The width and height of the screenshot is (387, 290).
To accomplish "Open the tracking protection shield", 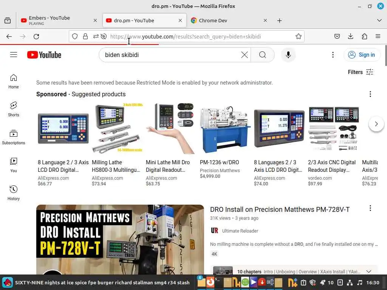I will (75, 37).
